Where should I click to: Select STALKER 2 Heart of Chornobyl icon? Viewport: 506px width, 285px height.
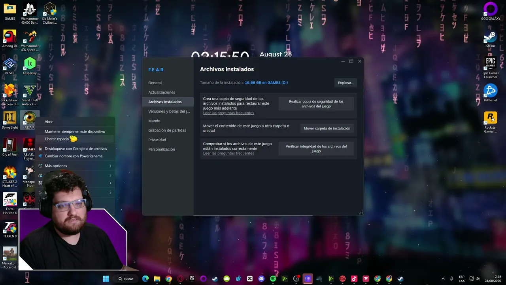[x=10, y=177]
